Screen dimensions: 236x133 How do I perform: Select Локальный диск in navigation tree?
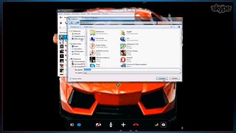pyautogui.click(x=79, y=62)
